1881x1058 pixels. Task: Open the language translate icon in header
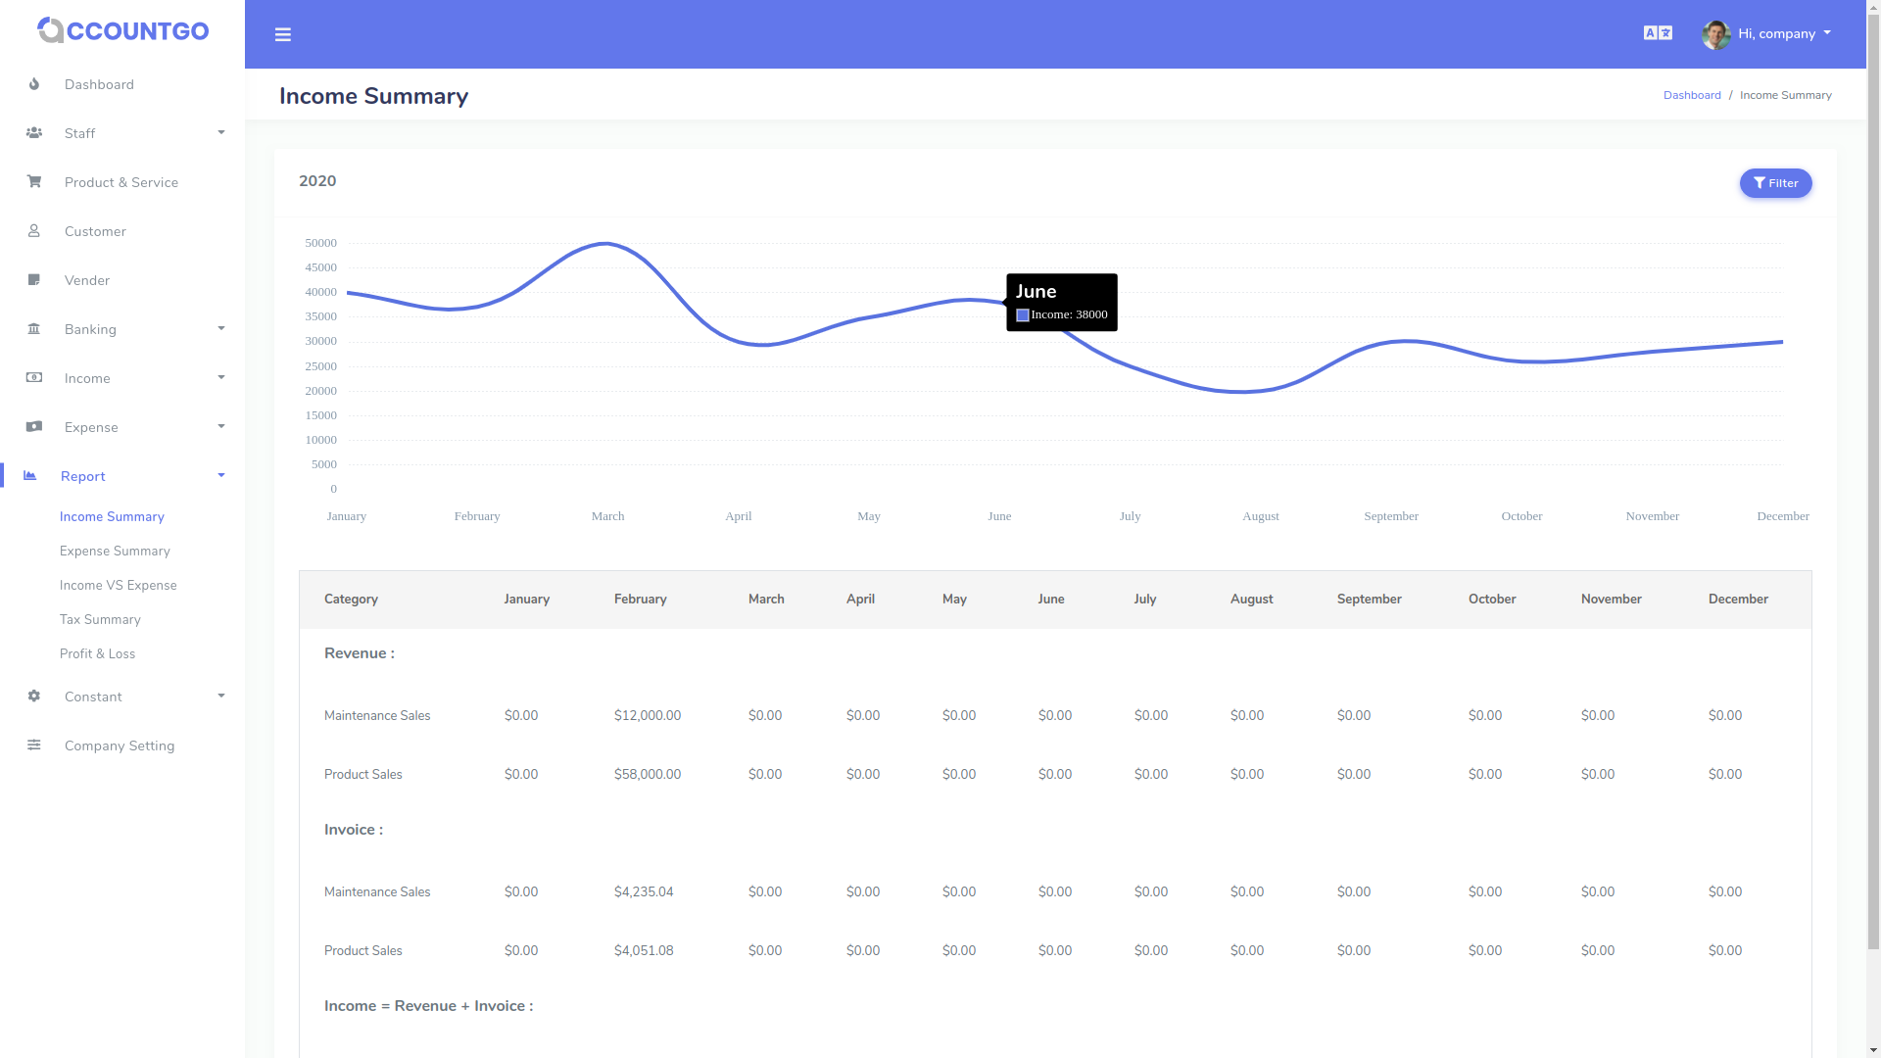point(1659,32)
